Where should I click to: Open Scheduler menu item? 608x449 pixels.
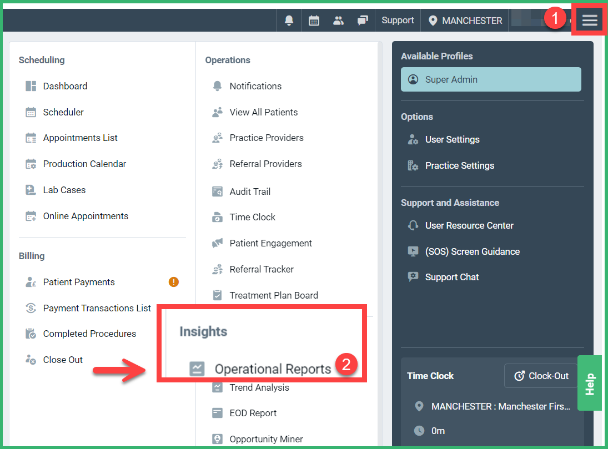pyautogui.click(x=63, y=112)
